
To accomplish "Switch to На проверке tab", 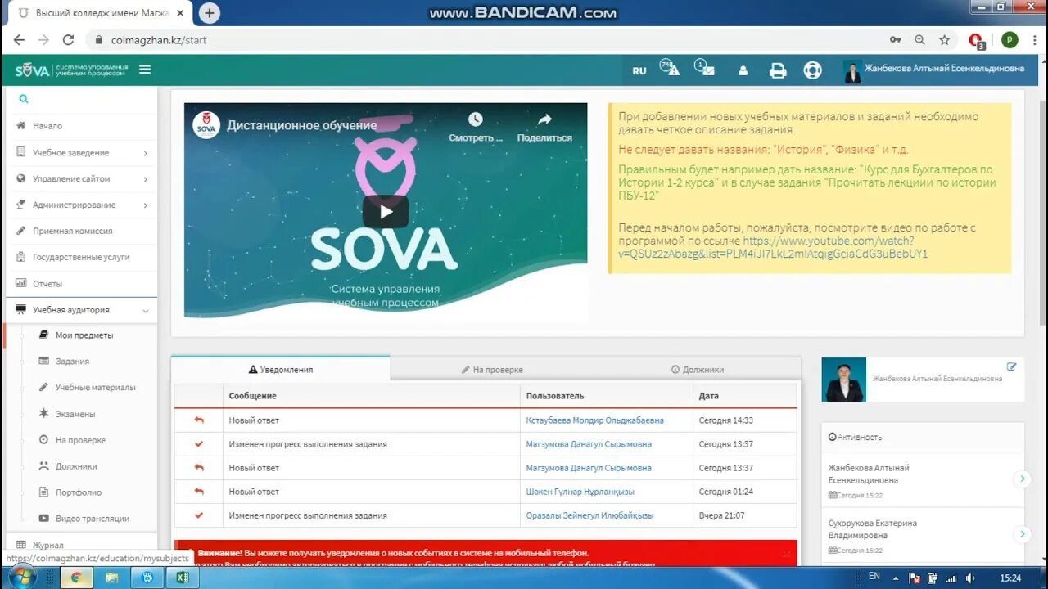I will (x=492, y=370).
